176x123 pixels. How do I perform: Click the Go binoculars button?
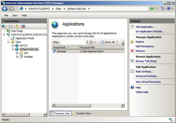93,42
